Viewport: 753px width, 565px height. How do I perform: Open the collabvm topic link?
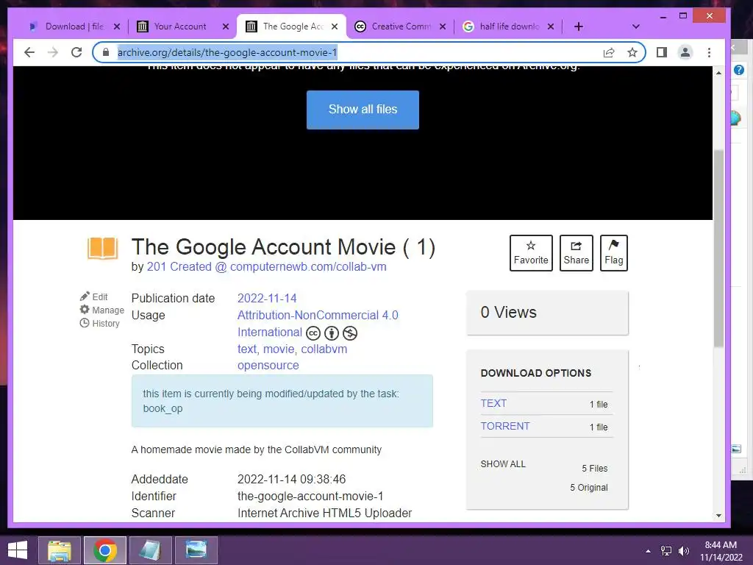tap(324, 349)
